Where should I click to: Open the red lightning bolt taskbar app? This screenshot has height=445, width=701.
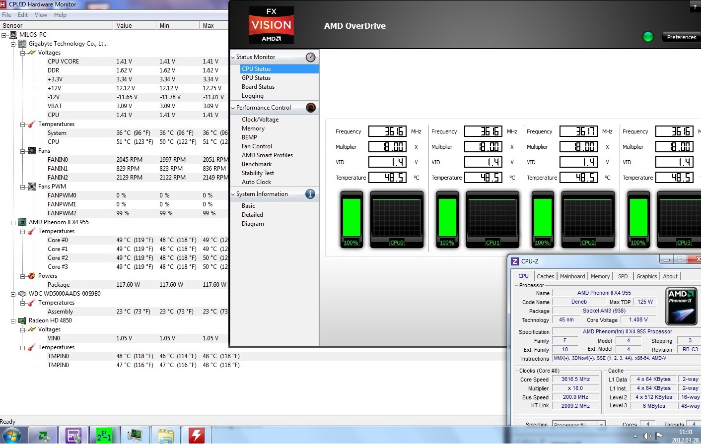pos(196,436)
